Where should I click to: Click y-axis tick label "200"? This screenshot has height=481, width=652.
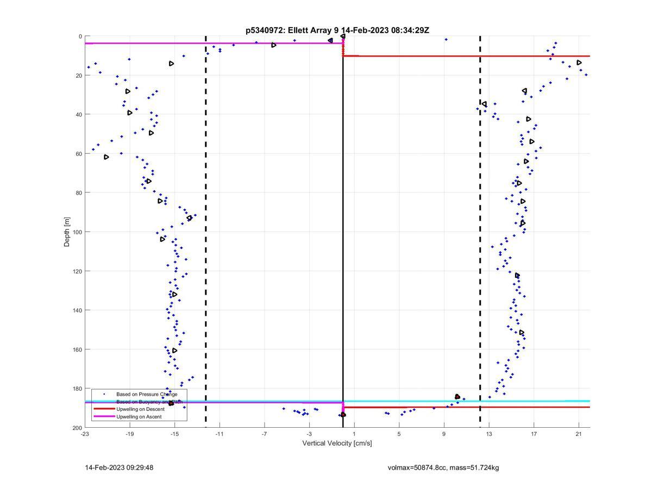click(77, 428)
